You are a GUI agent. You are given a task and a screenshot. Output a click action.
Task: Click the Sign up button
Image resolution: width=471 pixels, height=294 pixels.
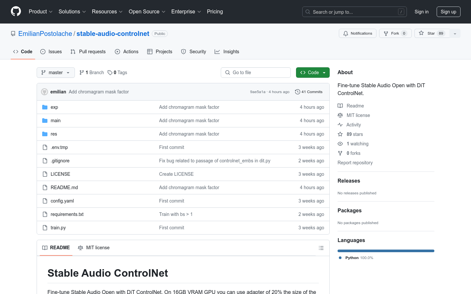click(x=448, y=12)
